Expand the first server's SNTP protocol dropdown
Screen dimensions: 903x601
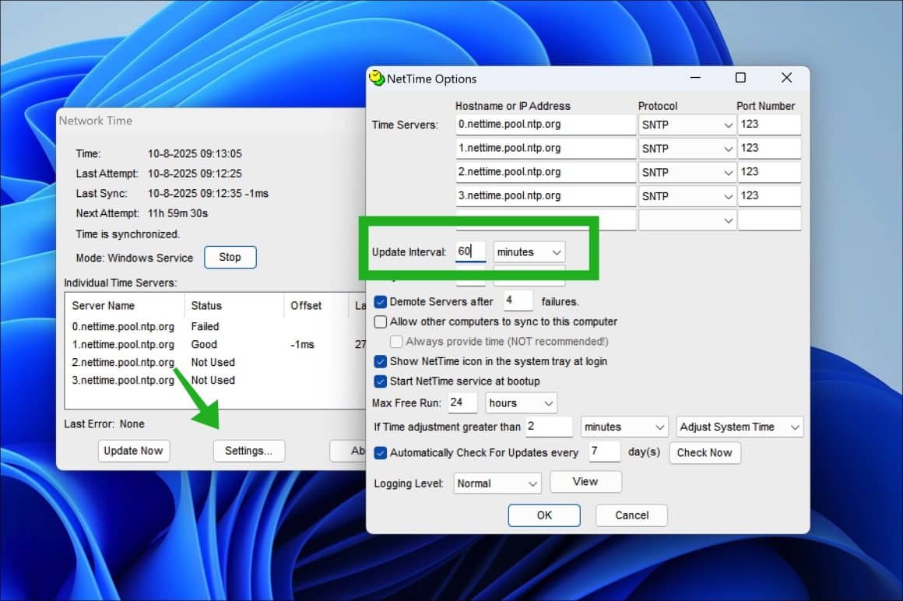(x=687, y=125)
